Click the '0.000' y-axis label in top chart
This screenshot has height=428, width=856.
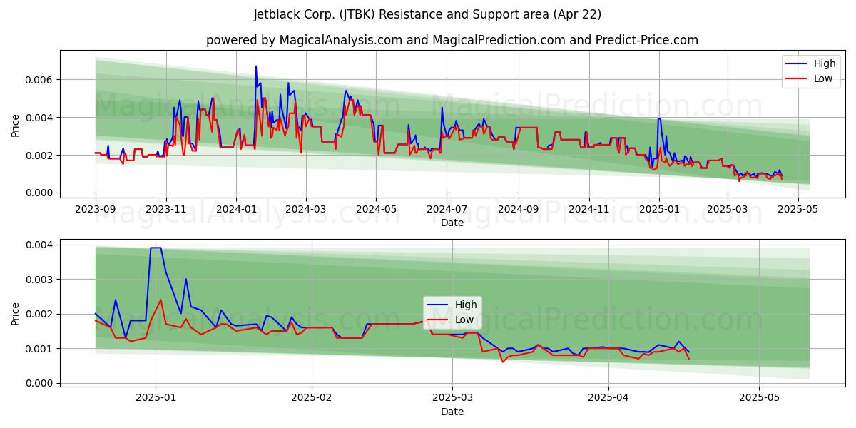tap(40, 193)
